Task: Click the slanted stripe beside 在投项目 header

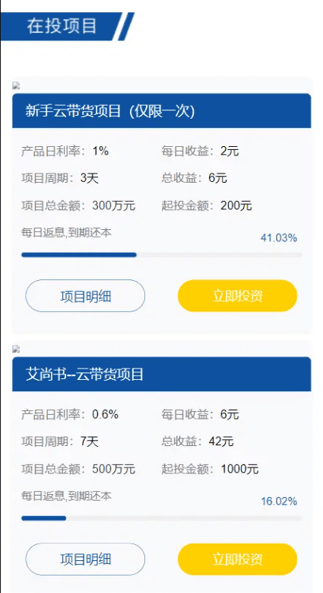Action: click(126, 27)
